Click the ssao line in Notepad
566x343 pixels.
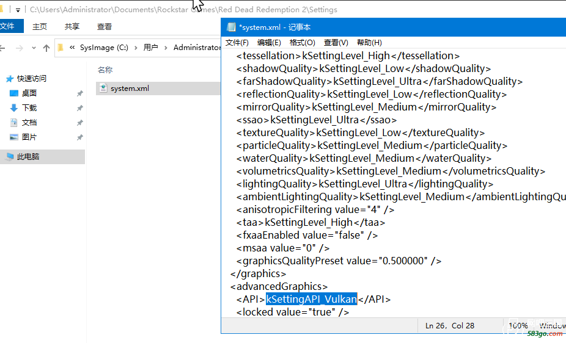pos(317,120)
